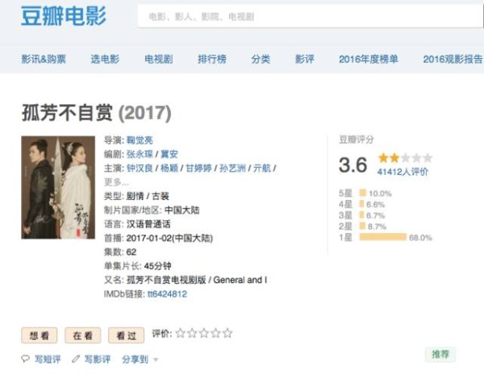Image resolution: width=484 pixels, height=375 pixels.
Task: Open the 2016年度榜单 menu item
Action: coord(368,60)
